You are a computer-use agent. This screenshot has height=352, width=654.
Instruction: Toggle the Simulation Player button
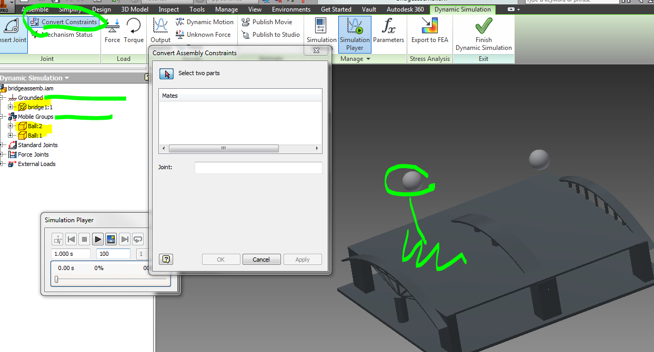pyautogui.click(x=354, y=34)
